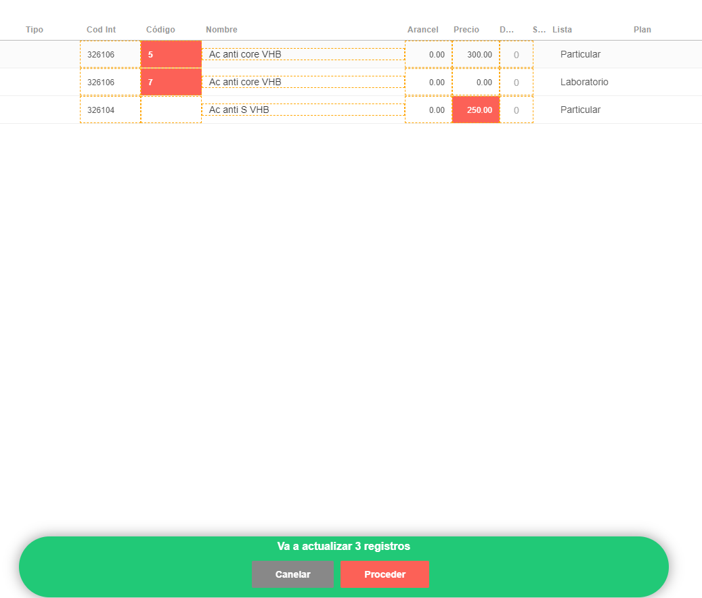
Task: Sort by the Lista column header
Action: point(562,30)
